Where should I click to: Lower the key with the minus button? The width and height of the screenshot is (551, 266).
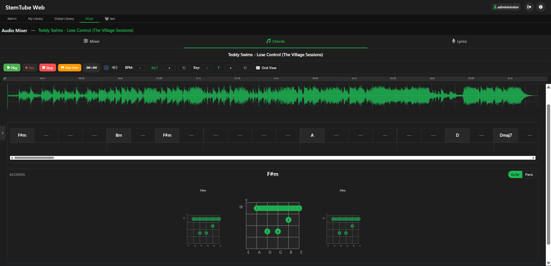(207, 68)
